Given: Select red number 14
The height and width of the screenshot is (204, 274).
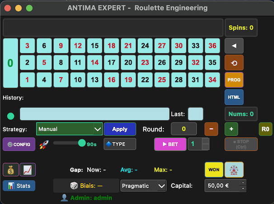Looking at the screenshot, I should 94,63.
